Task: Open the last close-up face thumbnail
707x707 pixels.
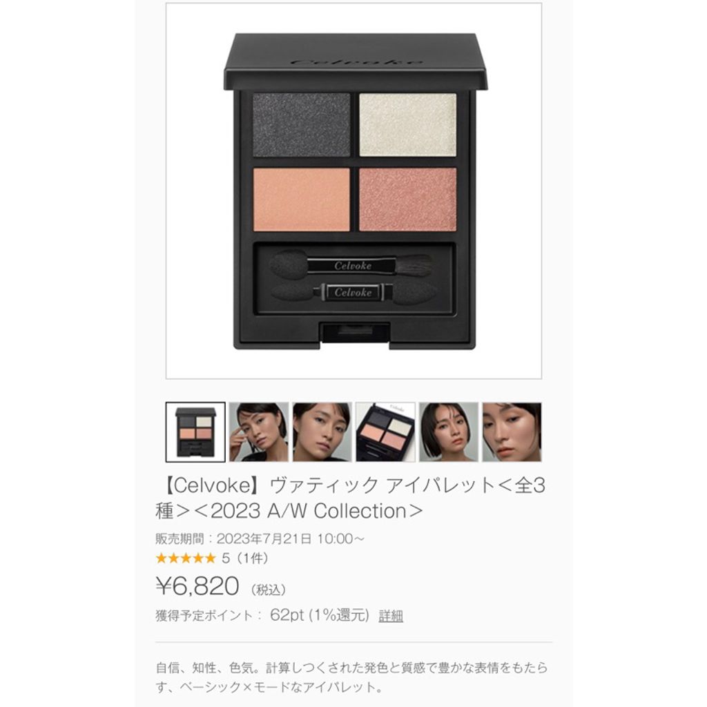Action: point(512,432)
